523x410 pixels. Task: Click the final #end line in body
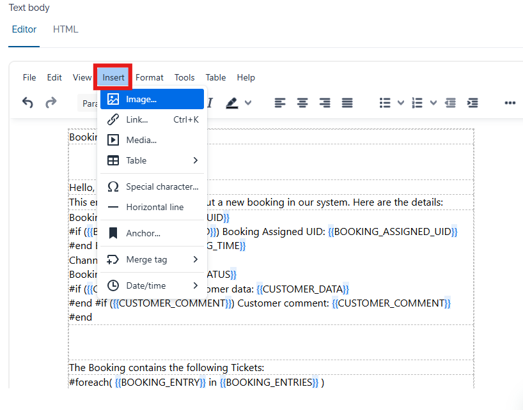click(81, 317)
